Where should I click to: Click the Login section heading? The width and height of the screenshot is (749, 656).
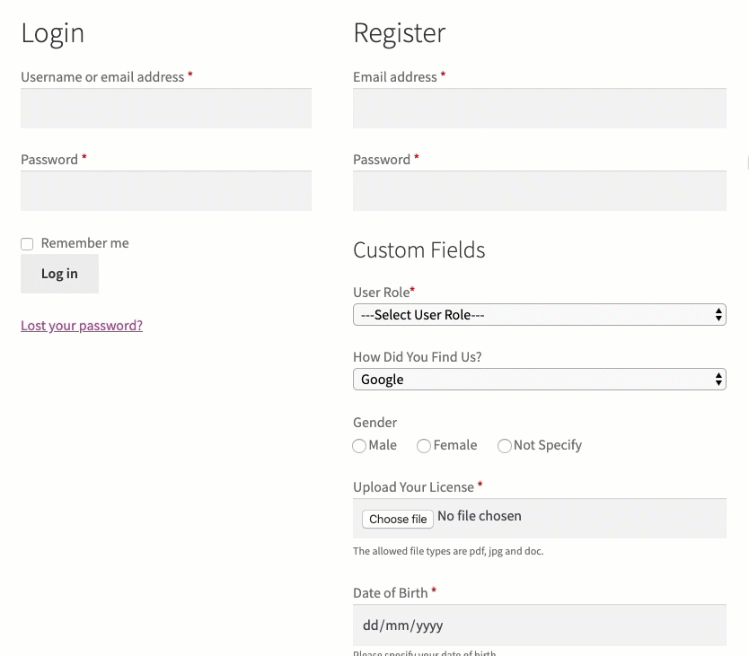pyautogui.click(x=52, y=32)
